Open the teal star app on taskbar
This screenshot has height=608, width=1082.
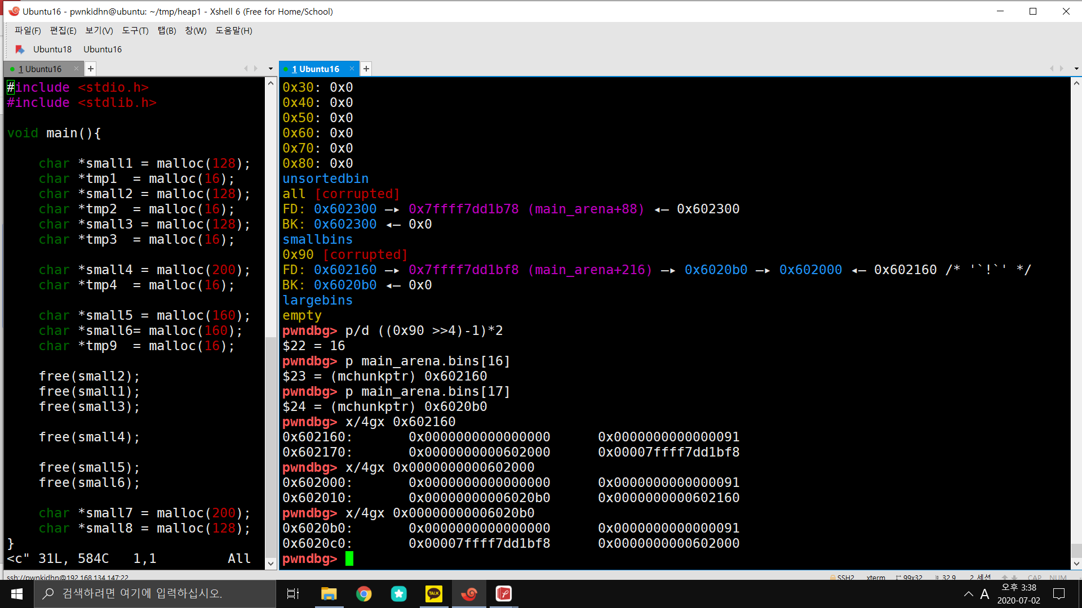(398, 594)
